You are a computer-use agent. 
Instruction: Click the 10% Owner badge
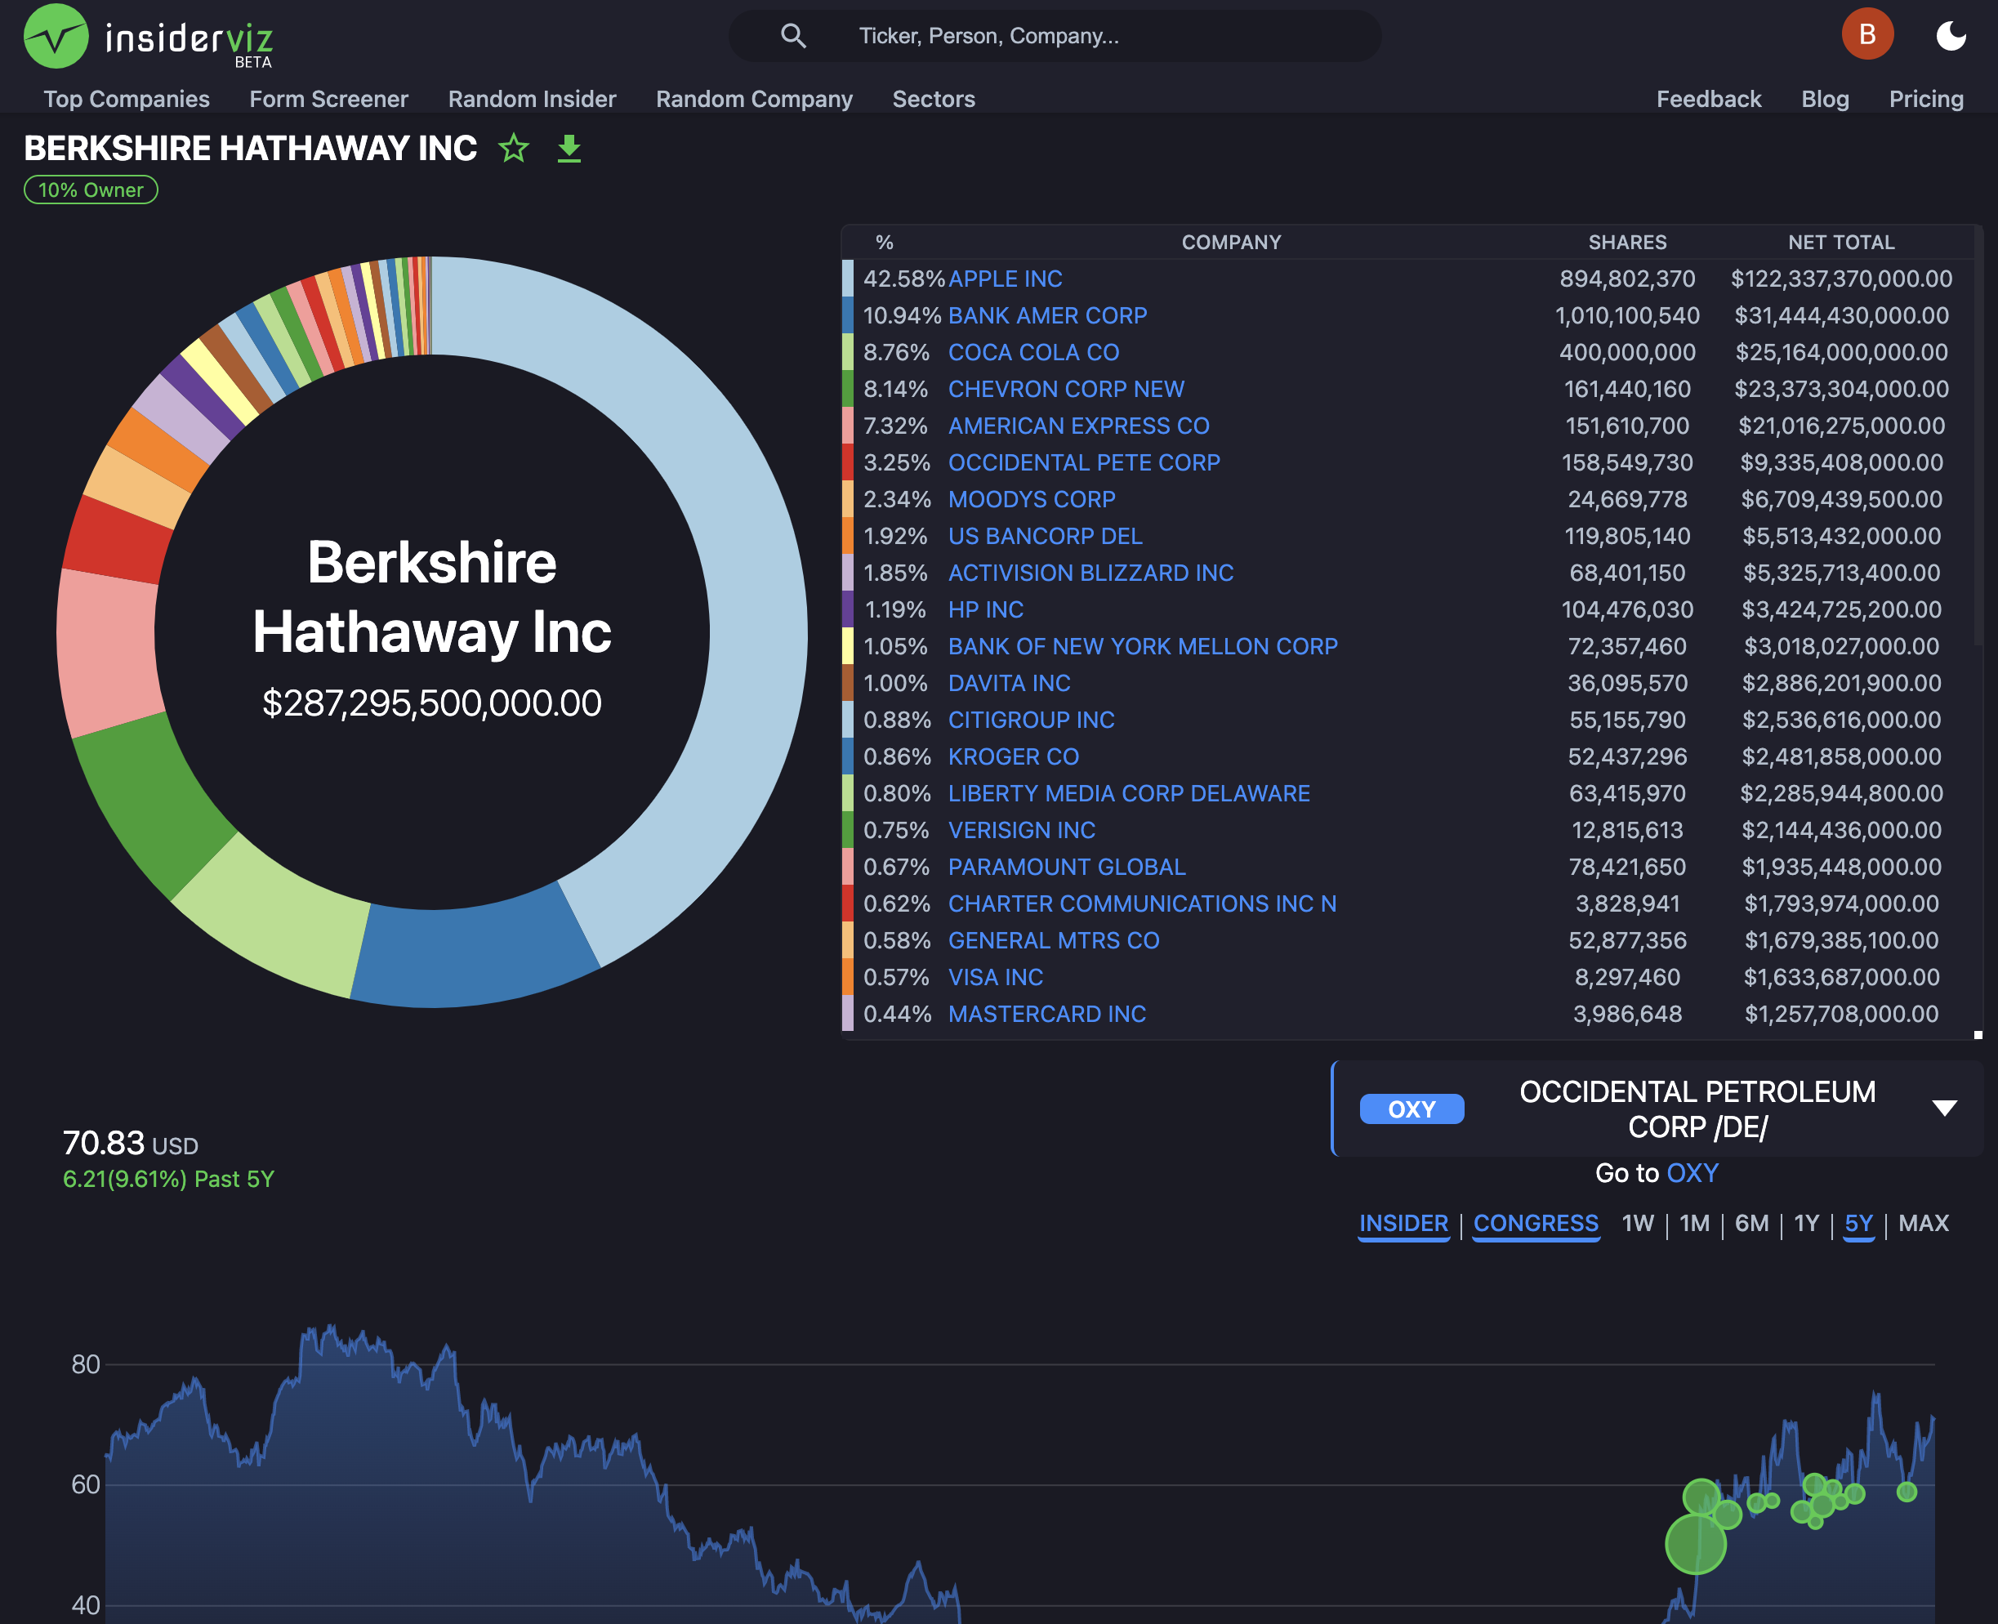point(91,190)
